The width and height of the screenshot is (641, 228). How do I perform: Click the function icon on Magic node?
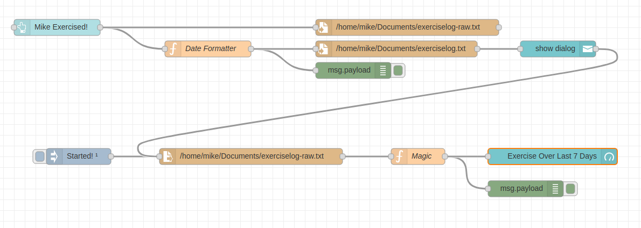399,156
